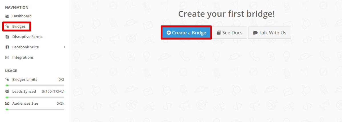The height and width of the screenshot is (122, 342).
Task: Click the Bridges Limits link icon
Action: point(7,79)
